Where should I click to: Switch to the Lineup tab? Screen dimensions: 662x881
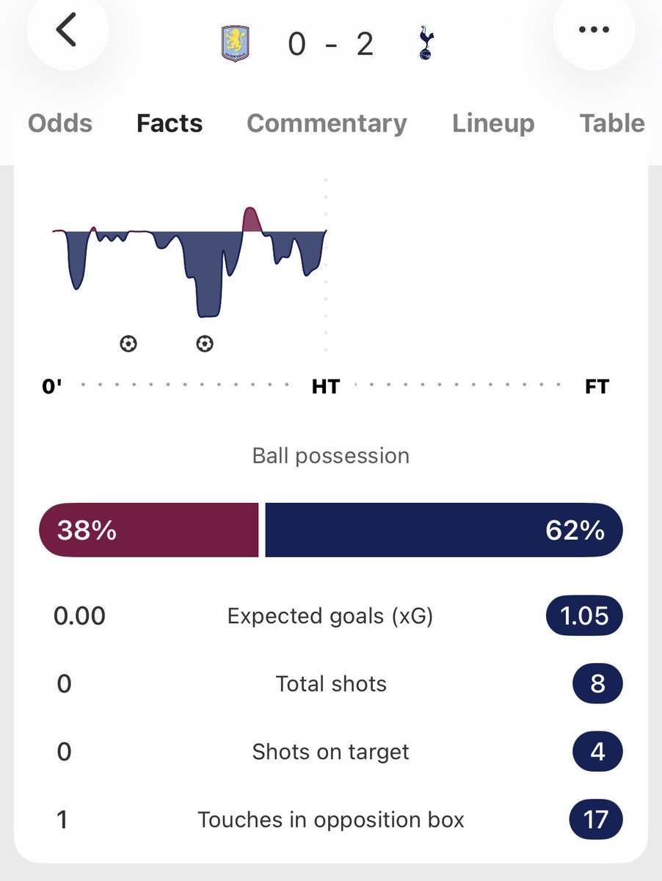click(493, 123)
